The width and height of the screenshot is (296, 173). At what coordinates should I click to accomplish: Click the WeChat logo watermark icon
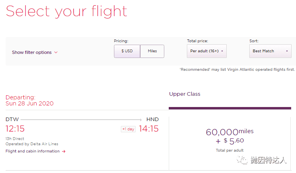242,160
